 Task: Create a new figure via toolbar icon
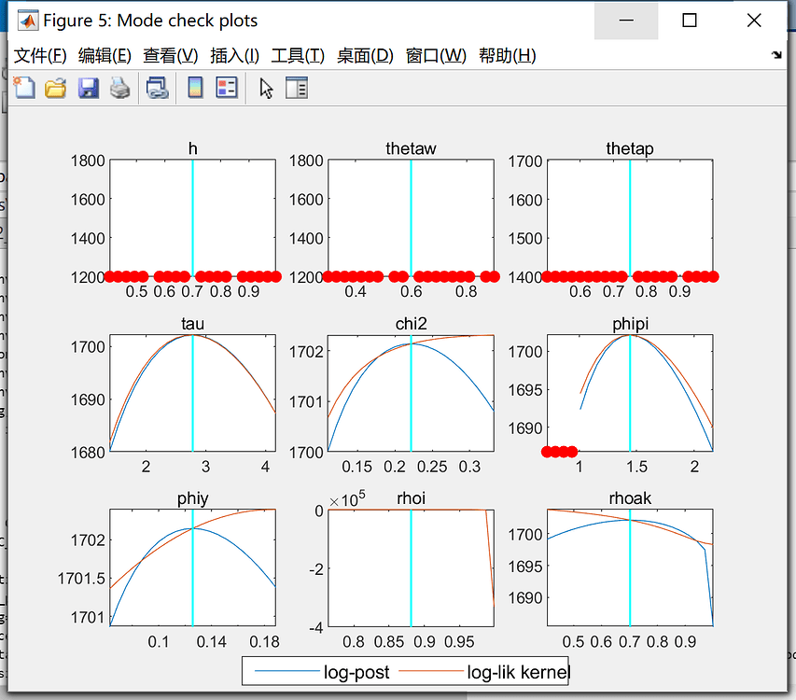click(x=23, y=87)
